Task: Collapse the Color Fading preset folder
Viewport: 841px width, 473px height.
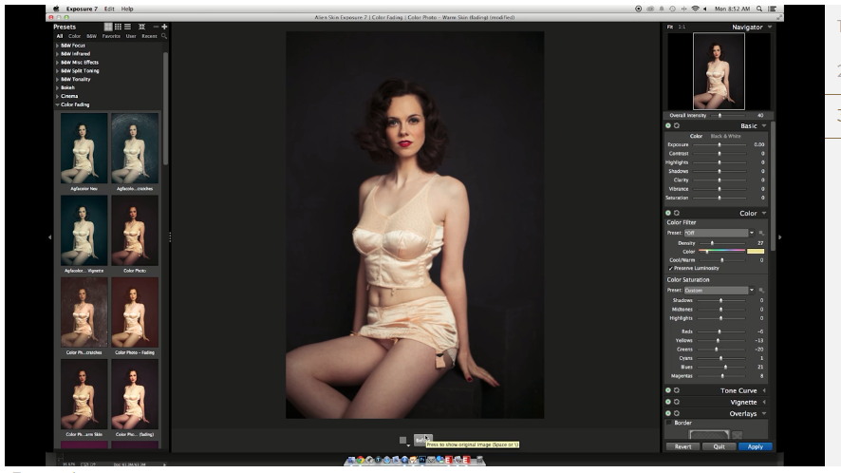Action: (x=57, y=104)
